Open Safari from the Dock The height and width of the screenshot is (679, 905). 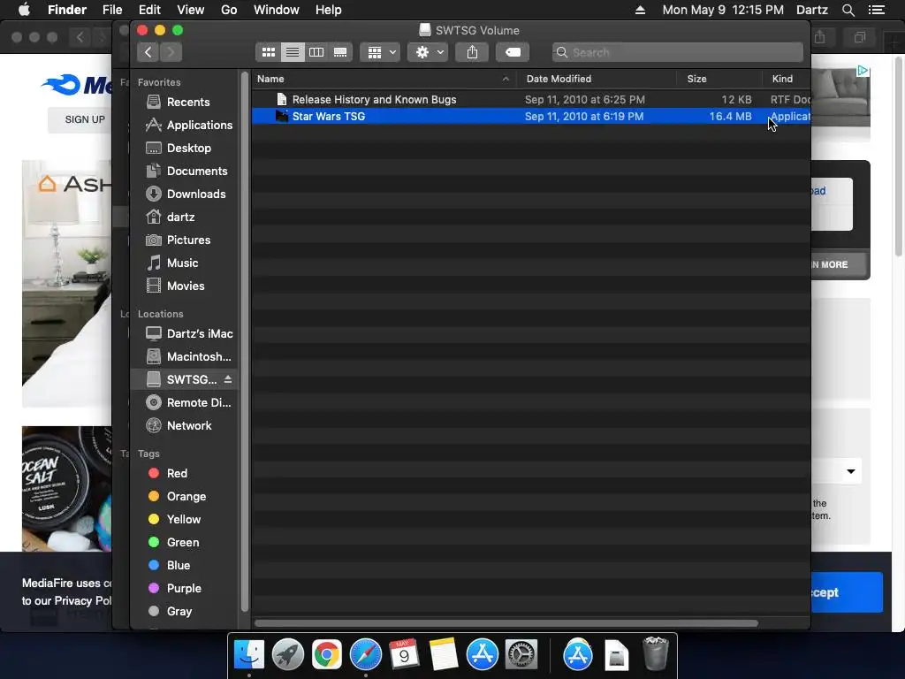[365, 654]
